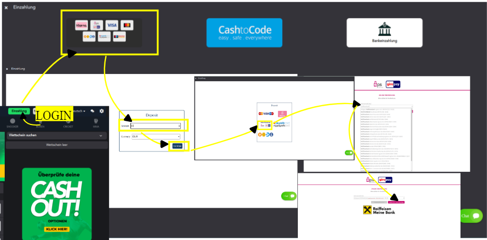Screen dimensions: 487x240
Task: Open the chat bubble icon in header
Action: 93,111
